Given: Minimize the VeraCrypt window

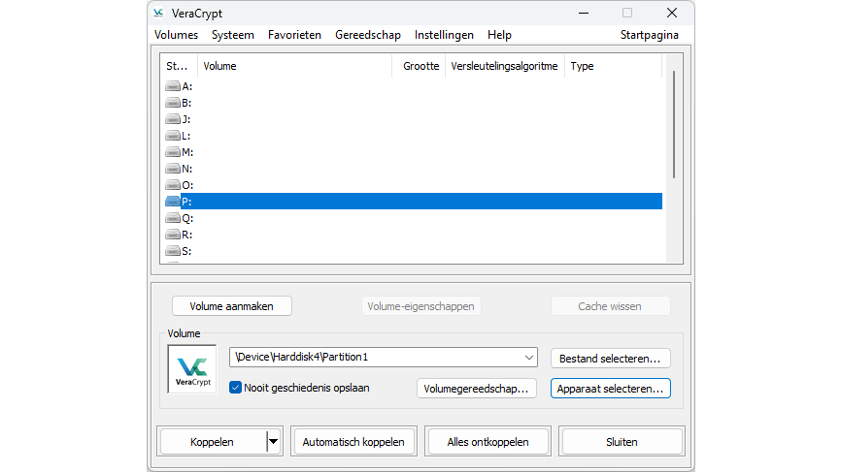Looking at the screenshot, I should tap(584, 13).
